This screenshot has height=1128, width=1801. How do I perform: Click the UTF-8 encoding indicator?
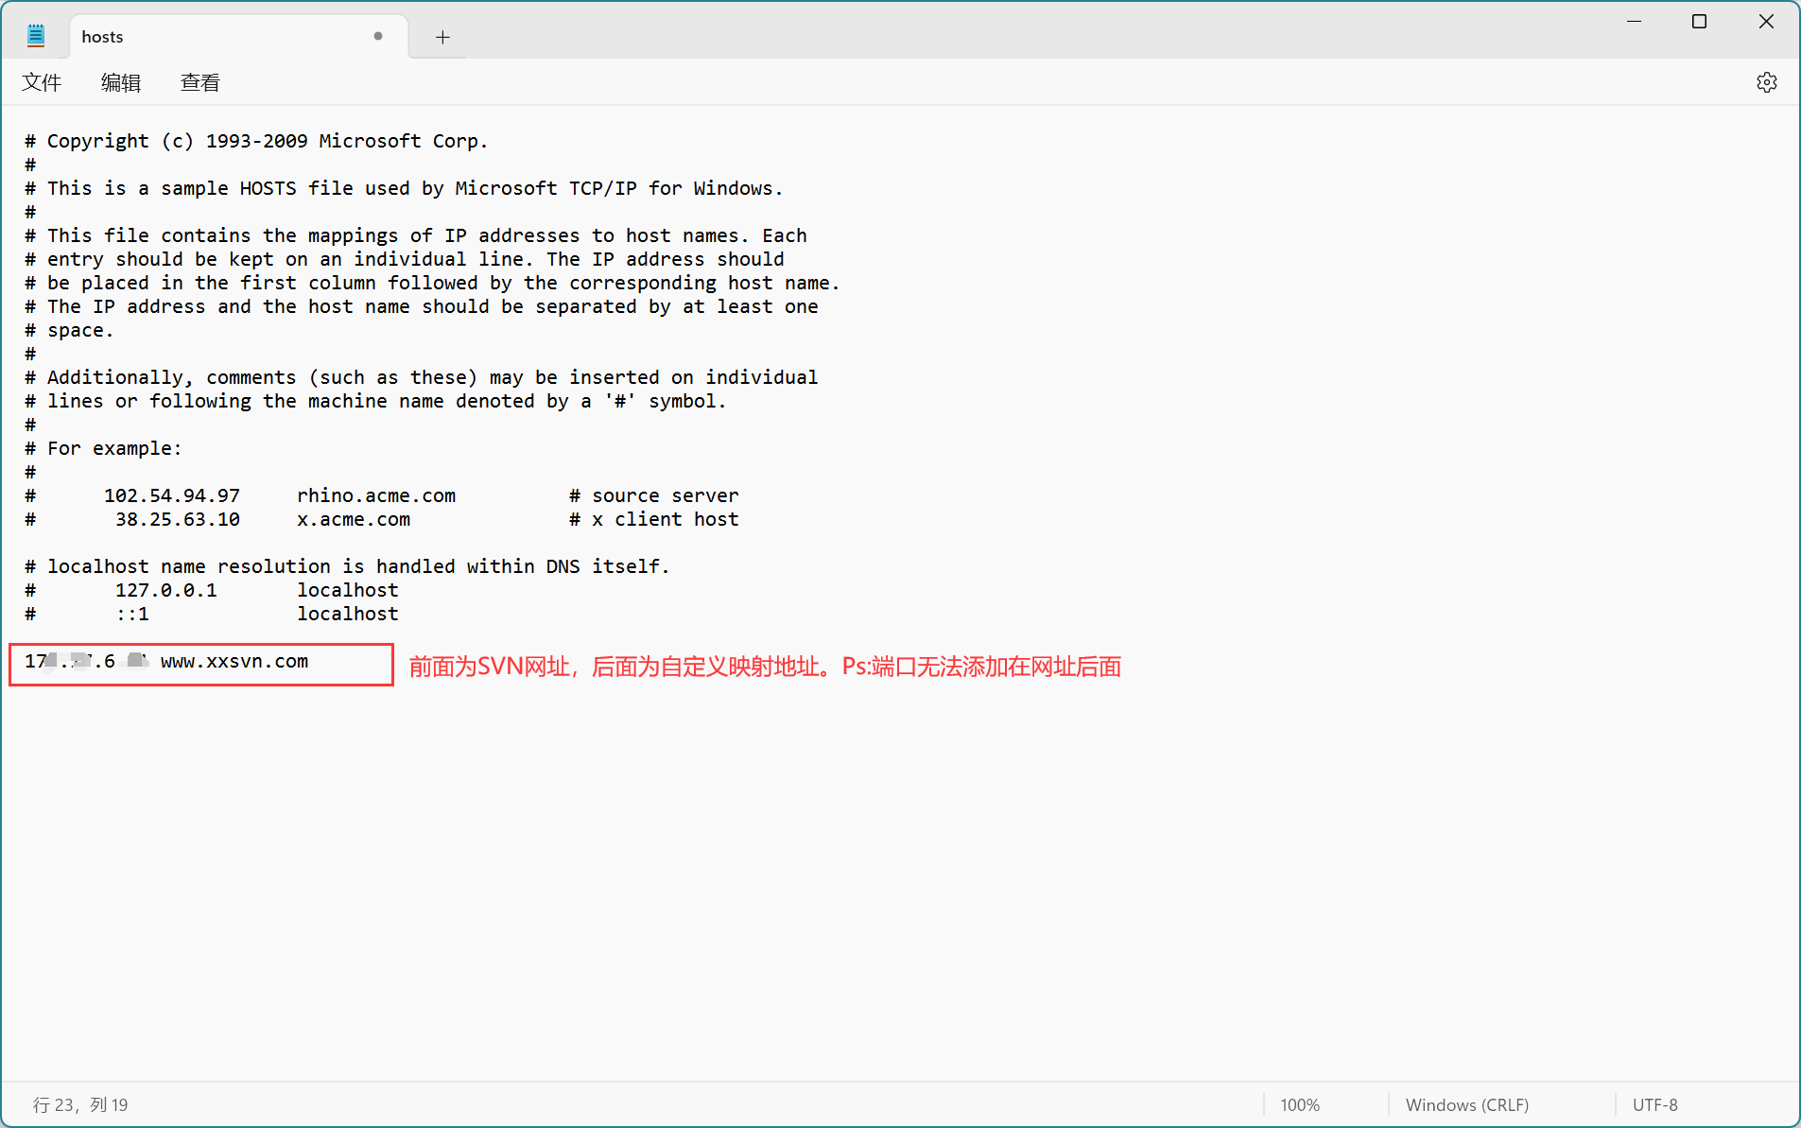pos(1654,1104)
